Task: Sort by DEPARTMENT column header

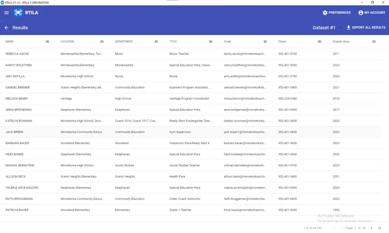Action: click(x=124, y=41)
